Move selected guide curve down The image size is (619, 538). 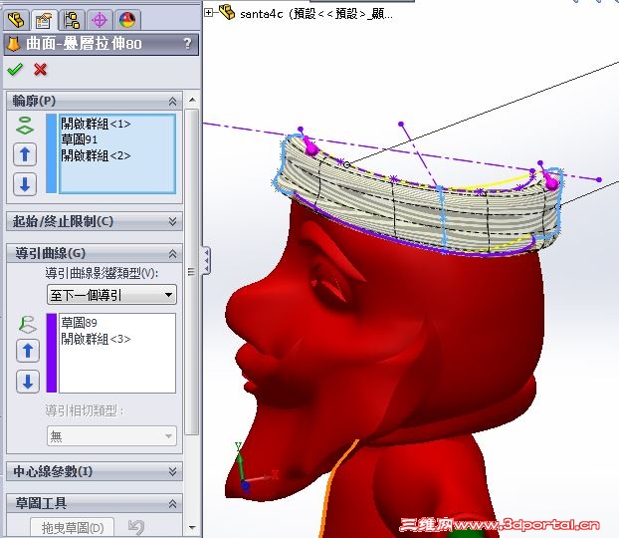click(28, 382)
